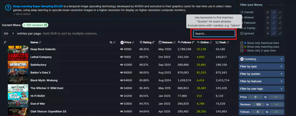Click the exclude X icon for In Family
This screenshot has height=116, width=296.
(268, 28)
